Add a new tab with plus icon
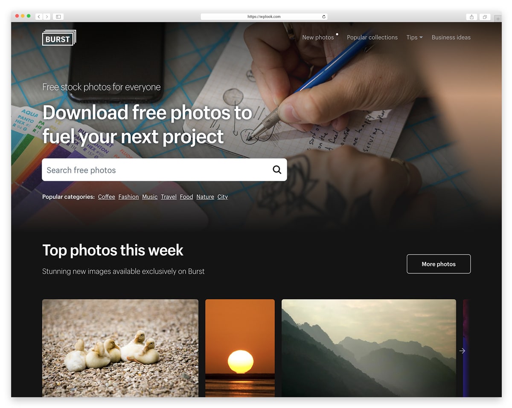The image size is (512, 408). pyautogui.click(x=498, y=18)
